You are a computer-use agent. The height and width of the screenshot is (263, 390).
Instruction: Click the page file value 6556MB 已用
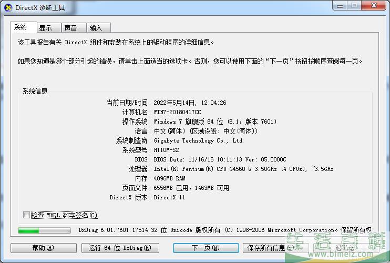(x=191, y=188)
